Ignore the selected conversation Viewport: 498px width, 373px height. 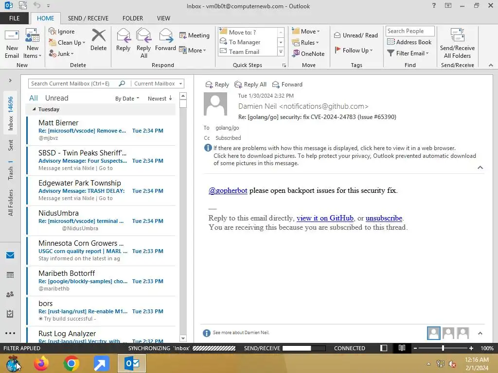click(62, 32)
